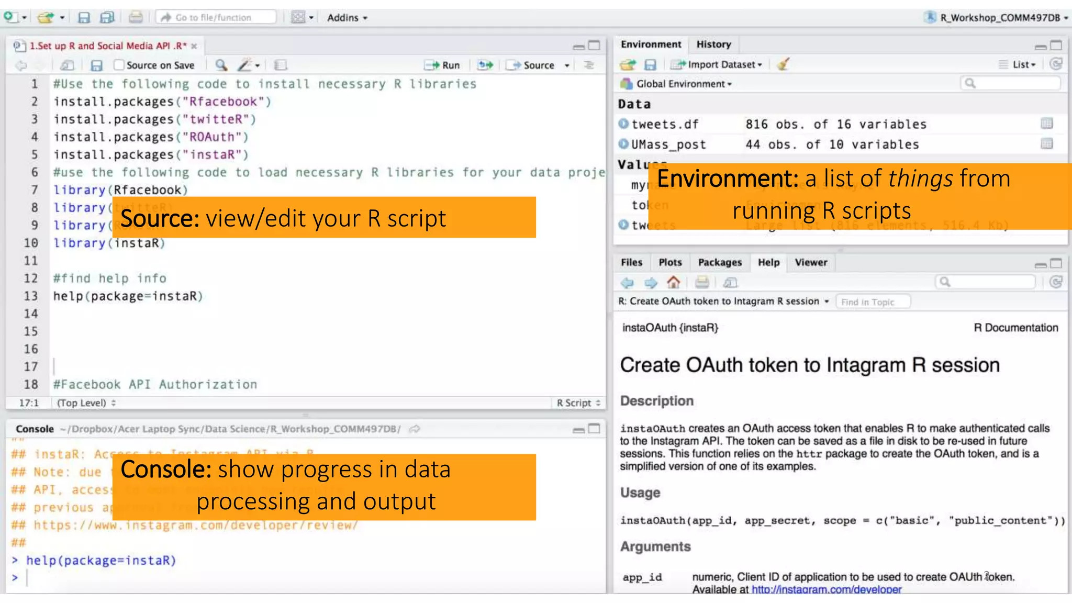Switch to the Viewer tab
Screen dimensions: 1072x603
pyautogui.click(x=811, y=263)
